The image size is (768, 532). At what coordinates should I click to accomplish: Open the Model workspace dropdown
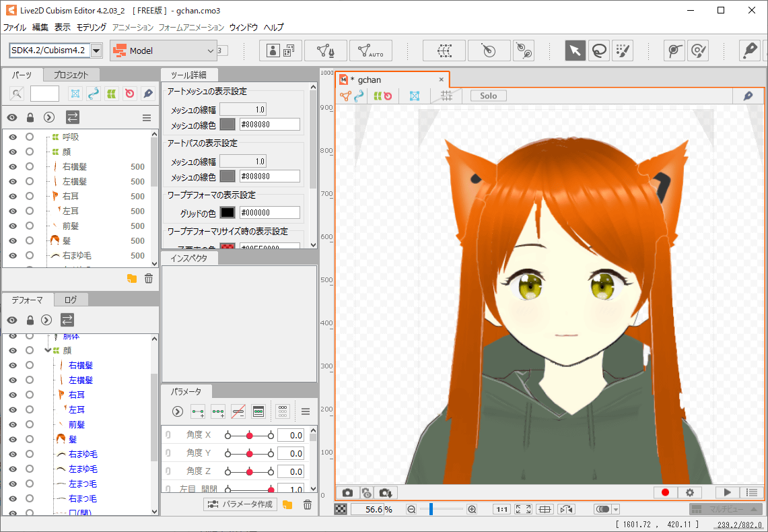164,51
